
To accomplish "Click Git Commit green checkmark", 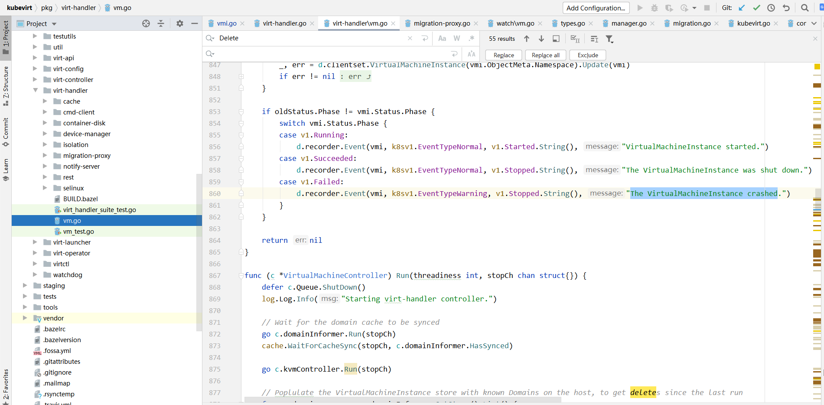I will 757,8.
